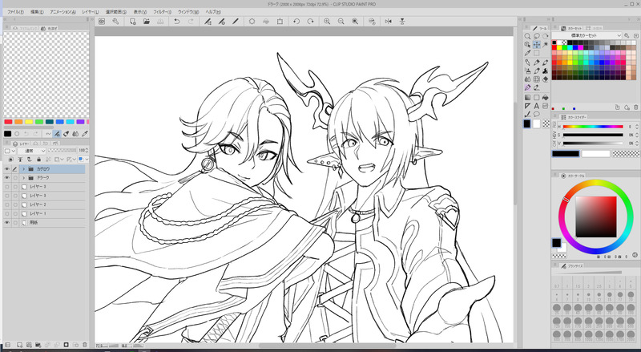
Task: Select the Lasso speech-bubble selection tool
Action: pyautogui.click(x=536, y=36)
